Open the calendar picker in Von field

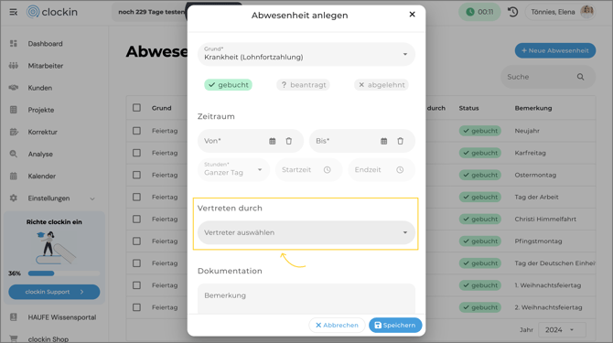(272, 141)
